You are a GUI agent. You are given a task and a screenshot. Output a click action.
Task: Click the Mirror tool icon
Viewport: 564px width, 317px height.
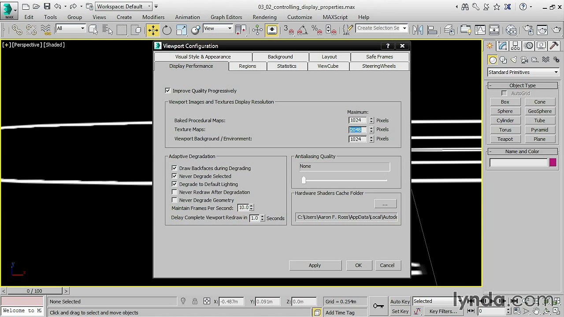(x=418, y=29)
